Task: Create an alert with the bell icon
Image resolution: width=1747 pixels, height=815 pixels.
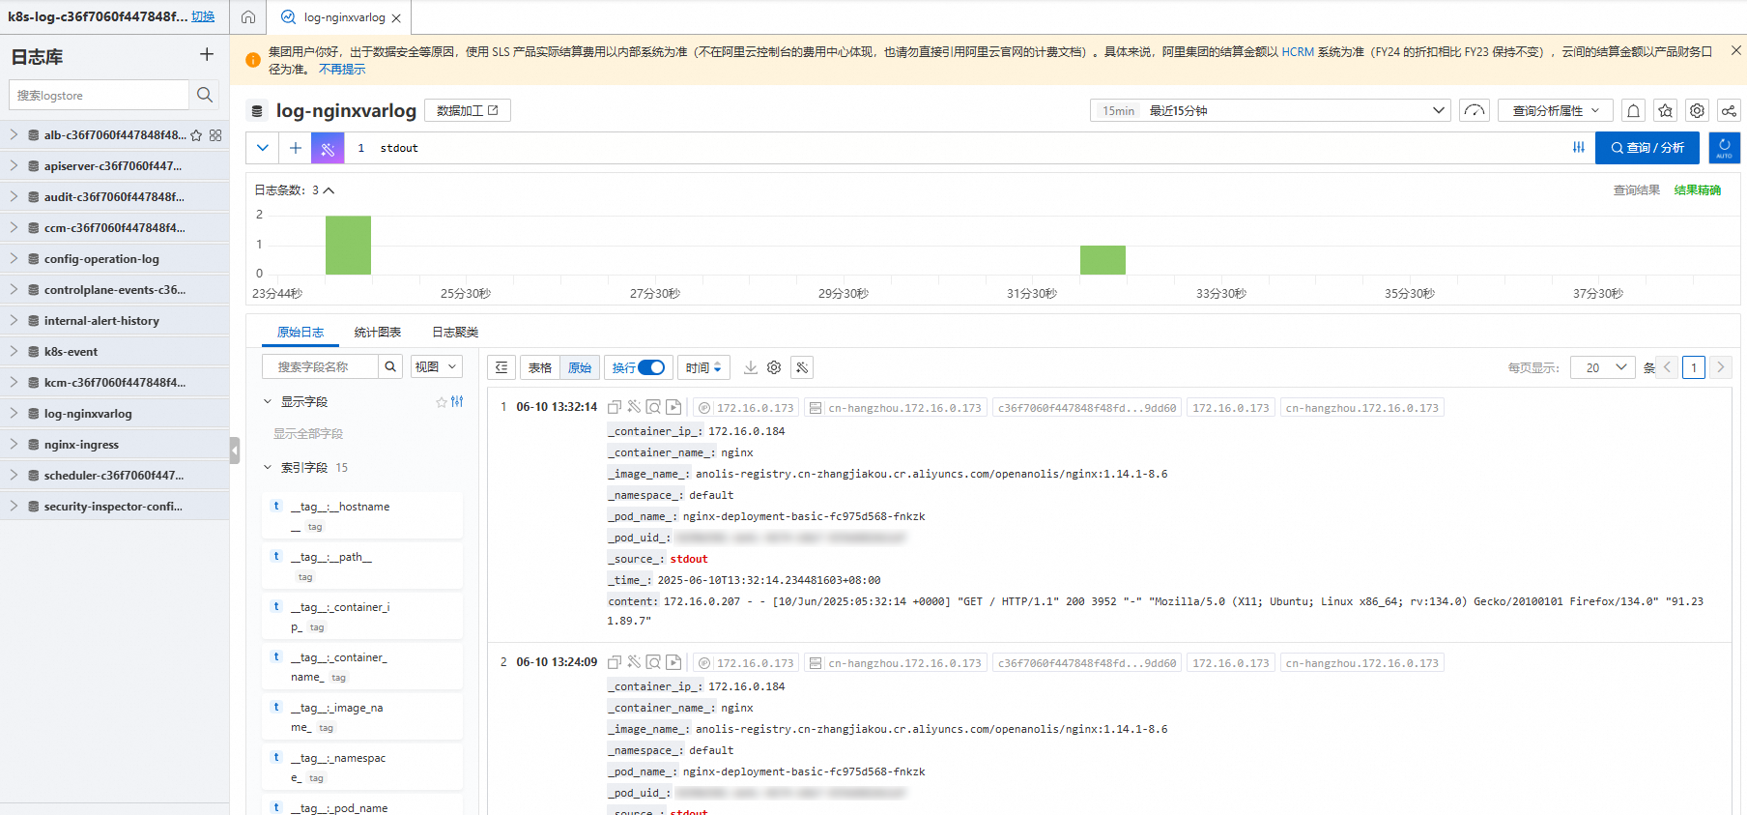Action: point(1633,110)
